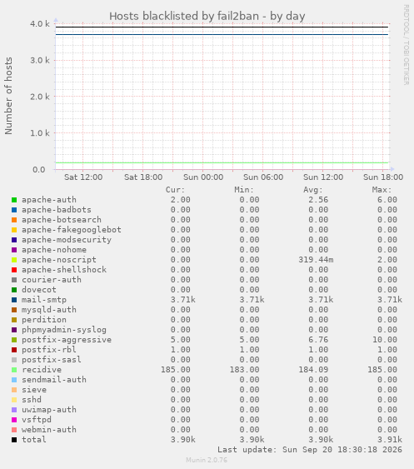The width and height of the screenshot is (414, 469).
Task: Click the Cur: column header
Action: [x=175, y=190]
